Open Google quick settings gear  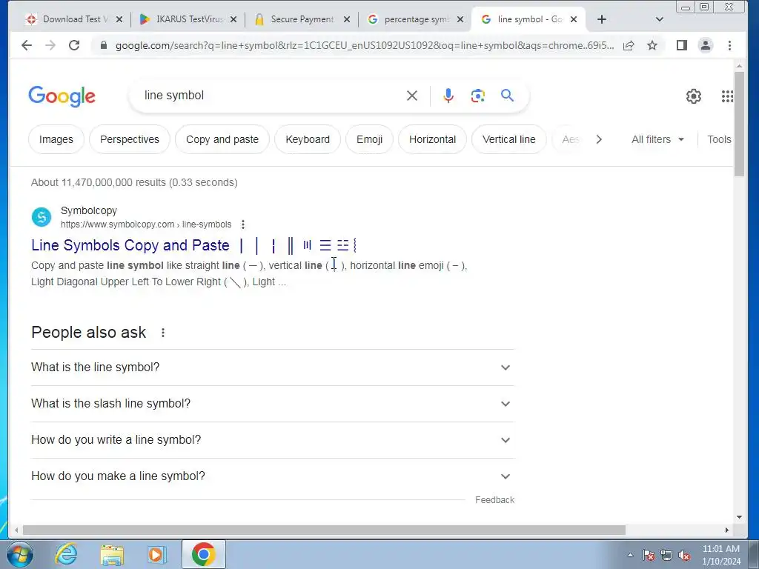tap(694, 96)
